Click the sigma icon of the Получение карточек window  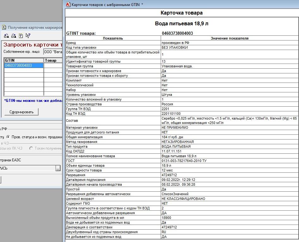tap(4, 28)
